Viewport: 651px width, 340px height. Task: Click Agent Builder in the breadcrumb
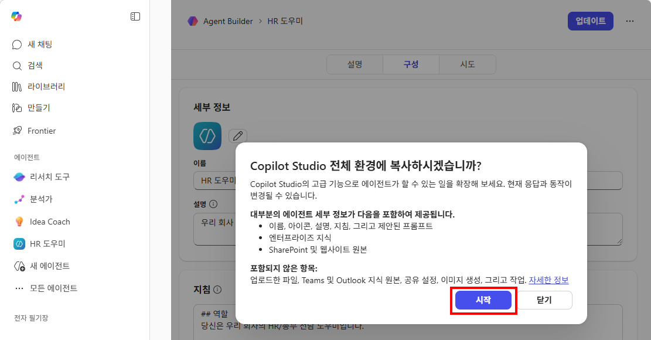tap(228, 21)
